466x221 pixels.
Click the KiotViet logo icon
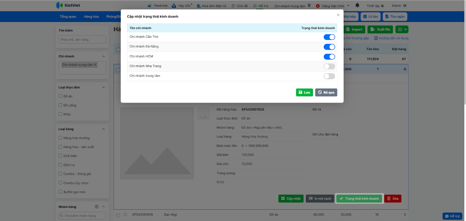(x=59, y=5)
